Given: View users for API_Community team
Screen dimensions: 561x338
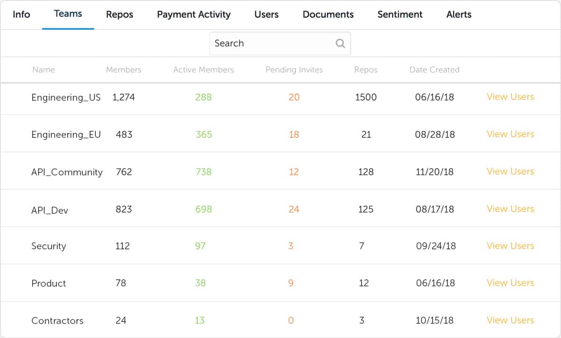Looking at the screenshot, I should coord(510,171).
